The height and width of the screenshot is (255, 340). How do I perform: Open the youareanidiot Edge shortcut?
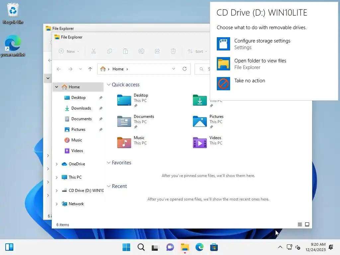(13, 46)
